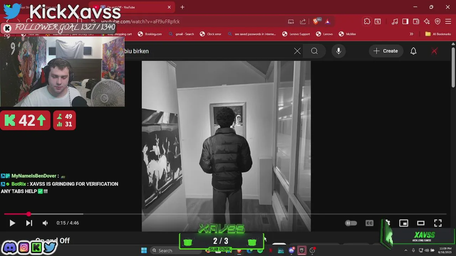Click the taskbar Search box

point(175,251)
